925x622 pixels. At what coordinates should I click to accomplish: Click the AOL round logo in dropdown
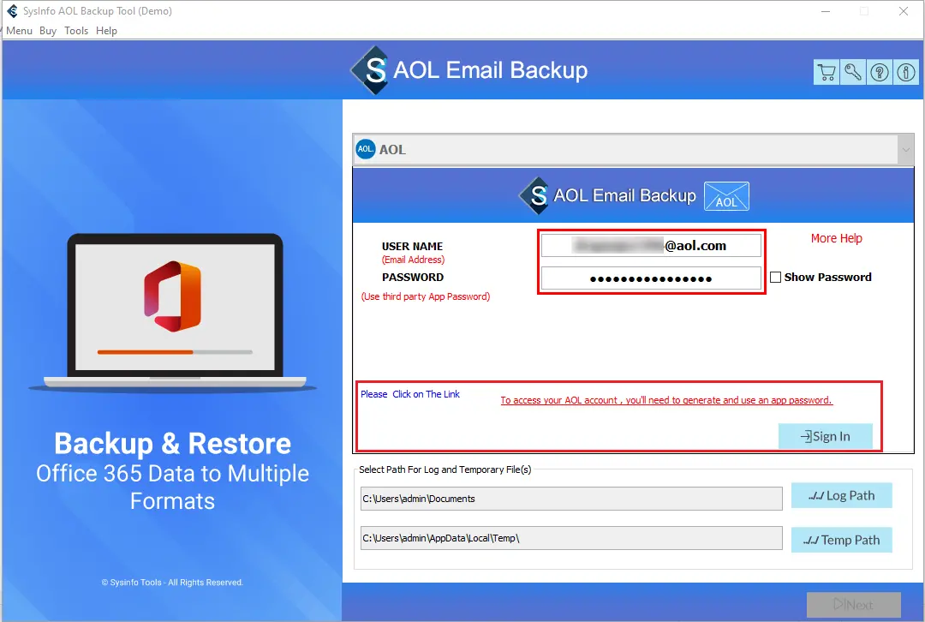(x=366, y=149)
